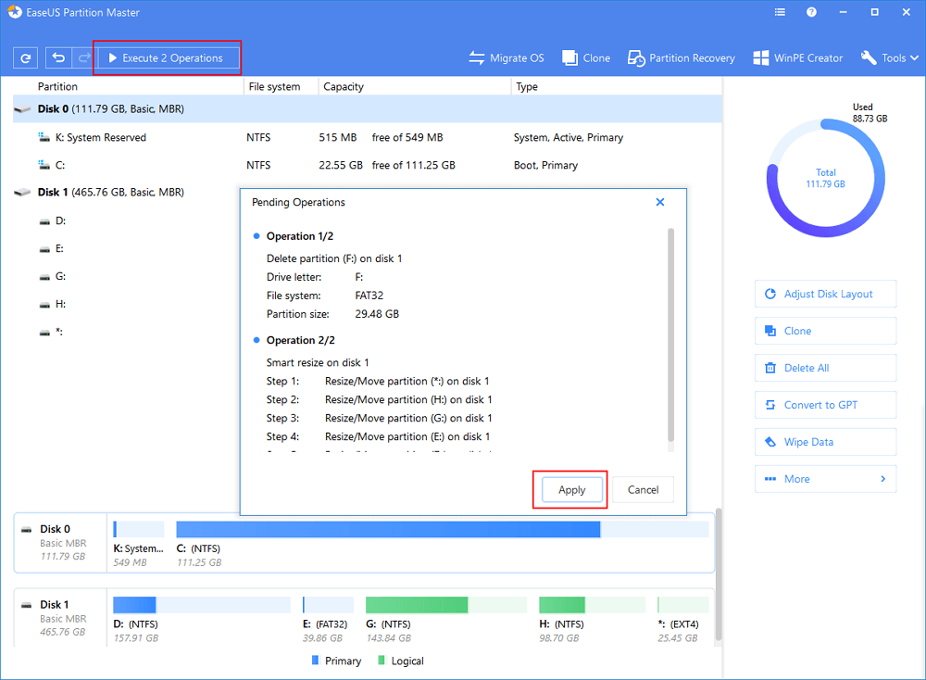Expand the Tools dropdown menu
Screen dimensions: 926x680
(x=889, y=57)
